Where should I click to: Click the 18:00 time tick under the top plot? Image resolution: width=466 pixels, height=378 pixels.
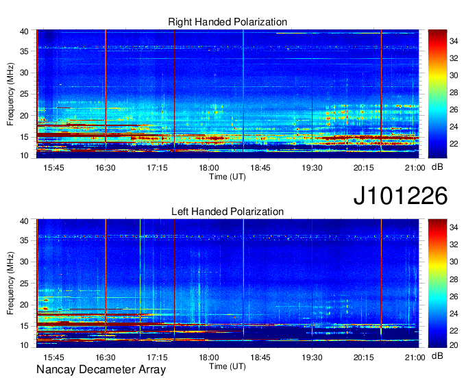pyautogui.click(x=208, y=168)
